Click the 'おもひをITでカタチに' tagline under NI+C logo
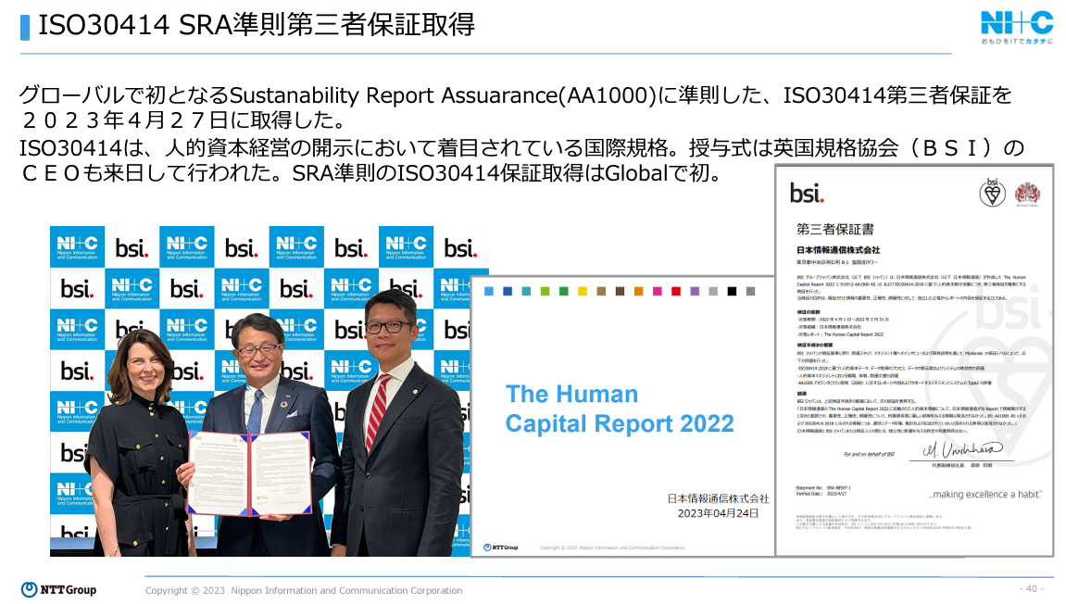The image size is (1066, 604). point(1016,42)
